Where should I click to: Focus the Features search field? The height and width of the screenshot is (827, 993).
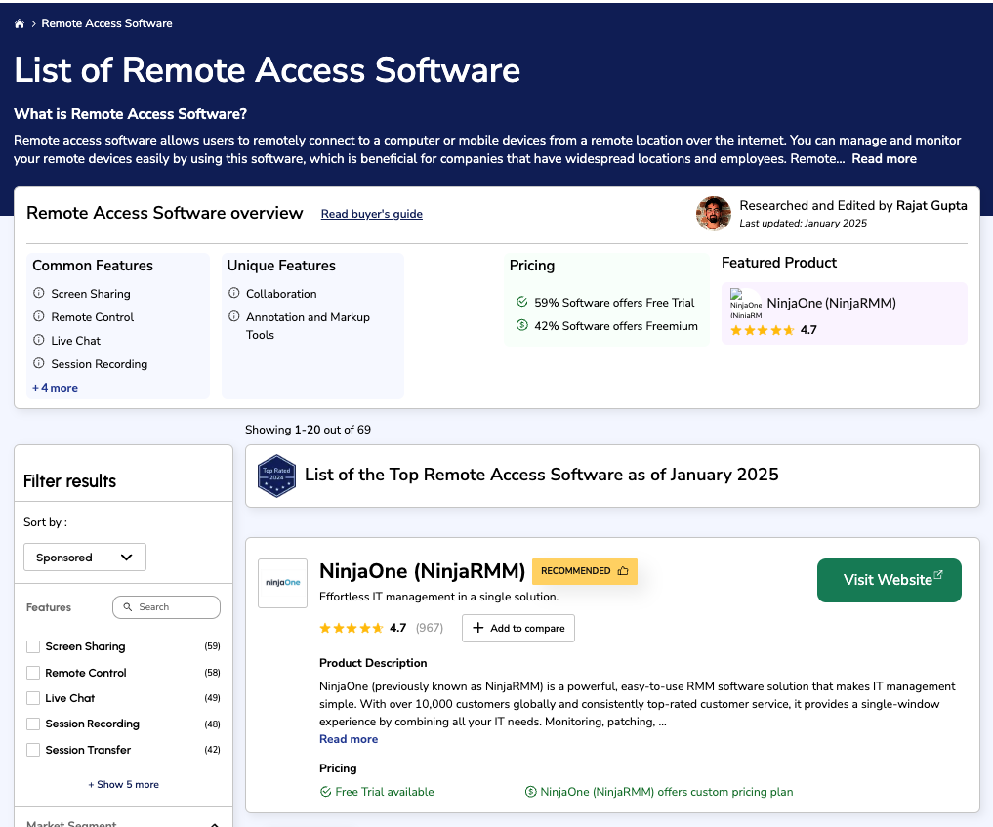pos(167,607)
